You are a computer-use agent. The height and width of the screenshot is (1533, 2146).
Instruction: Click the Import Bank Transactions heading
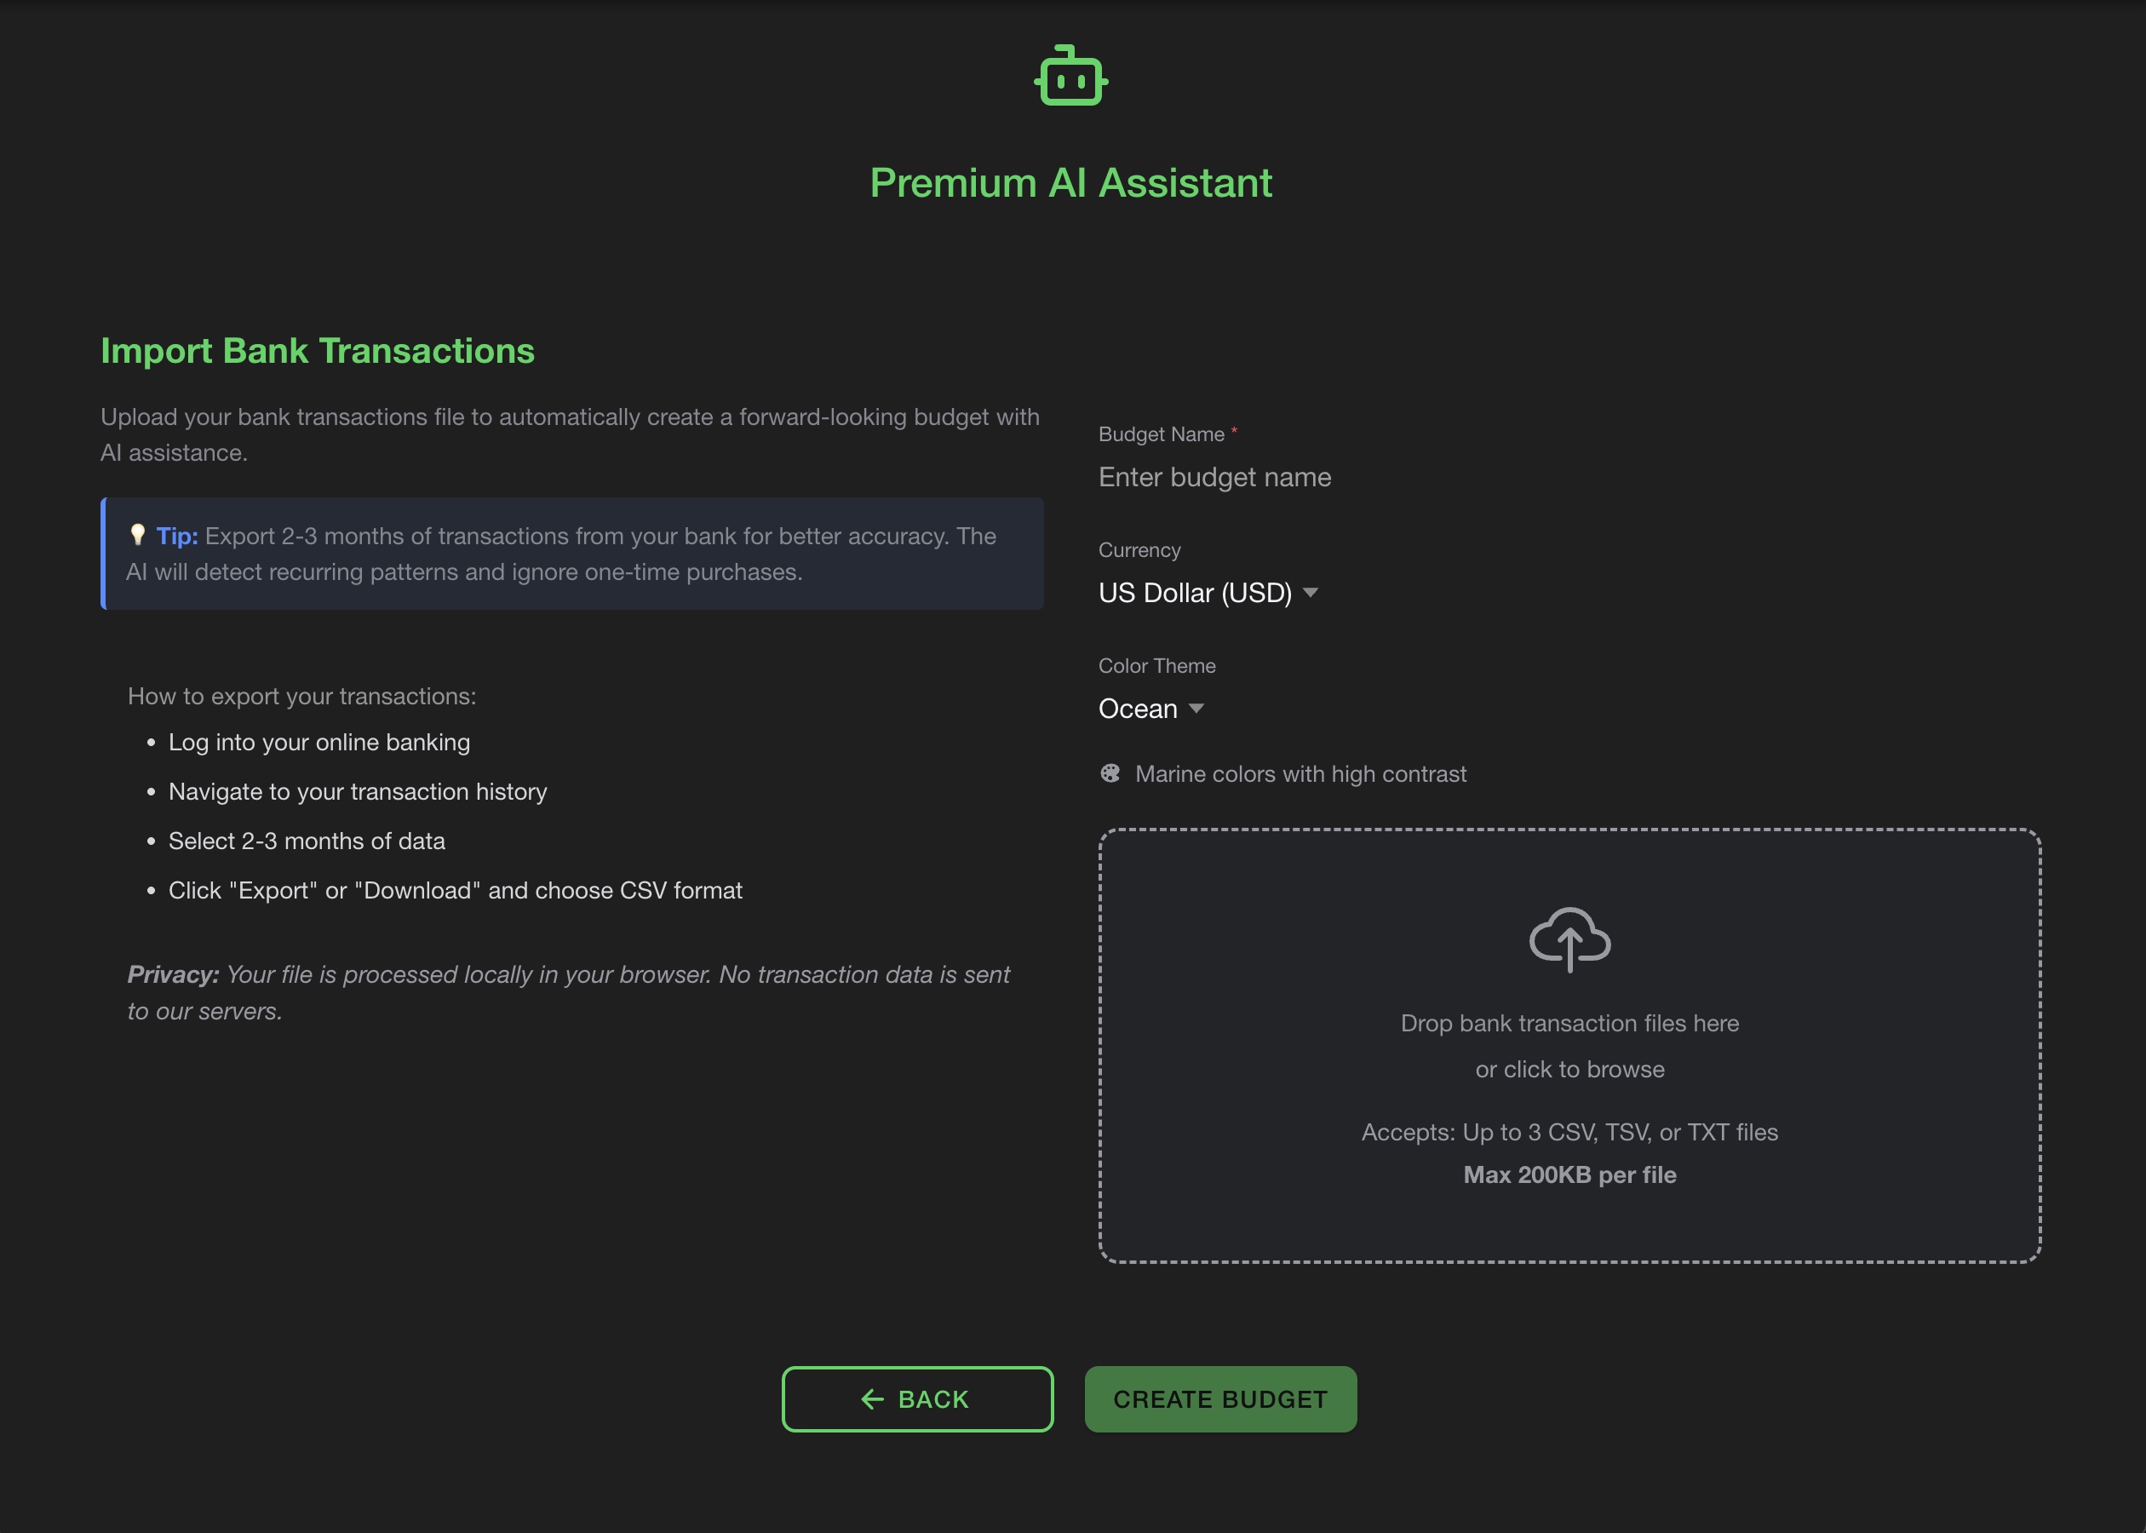(317, 351)
